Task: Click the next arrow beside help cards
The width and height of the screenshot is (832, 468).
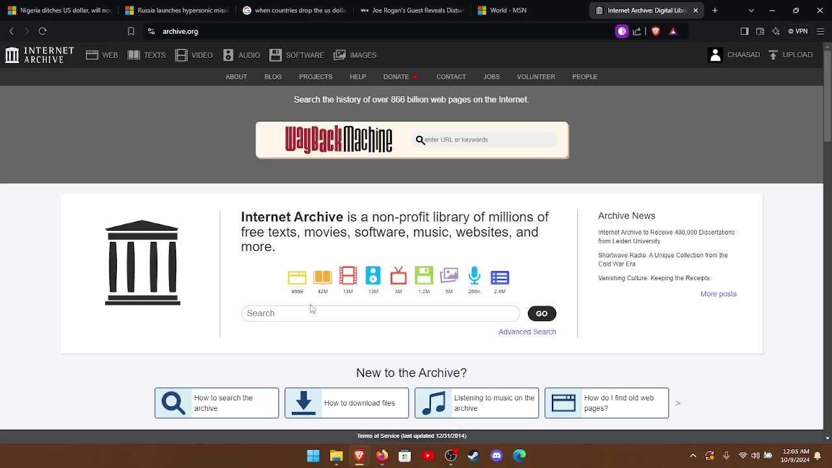Action: tap(677, 403)
